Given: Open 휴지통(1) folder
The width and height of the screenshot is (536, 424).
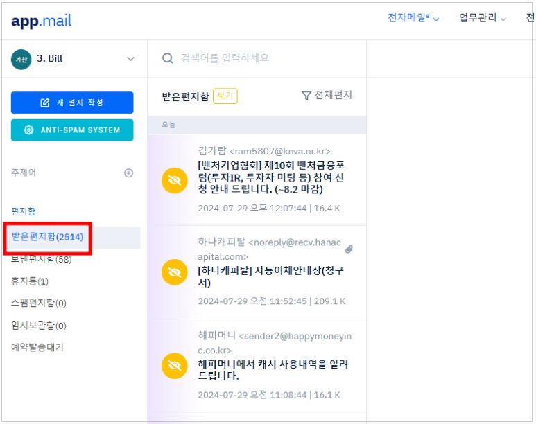Looking at the screenshot, I should point(30,281).
